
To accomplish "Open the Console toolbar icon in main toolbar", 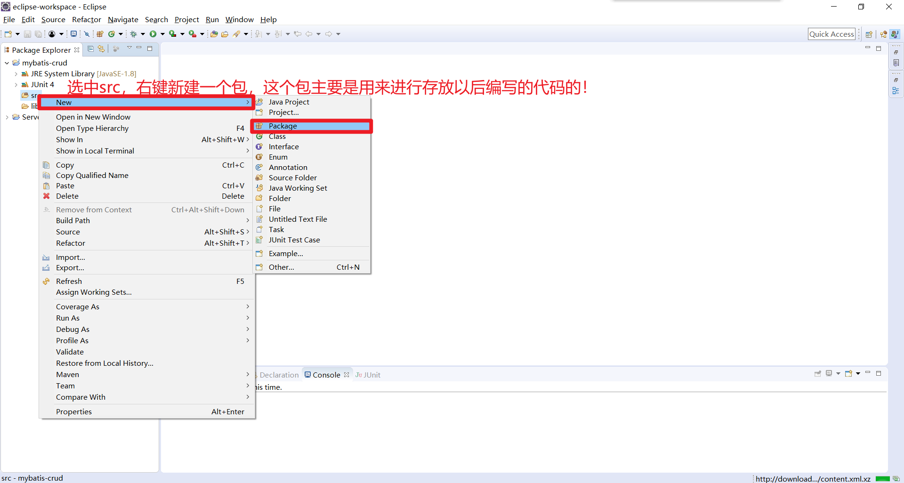I will click(73, 34).
